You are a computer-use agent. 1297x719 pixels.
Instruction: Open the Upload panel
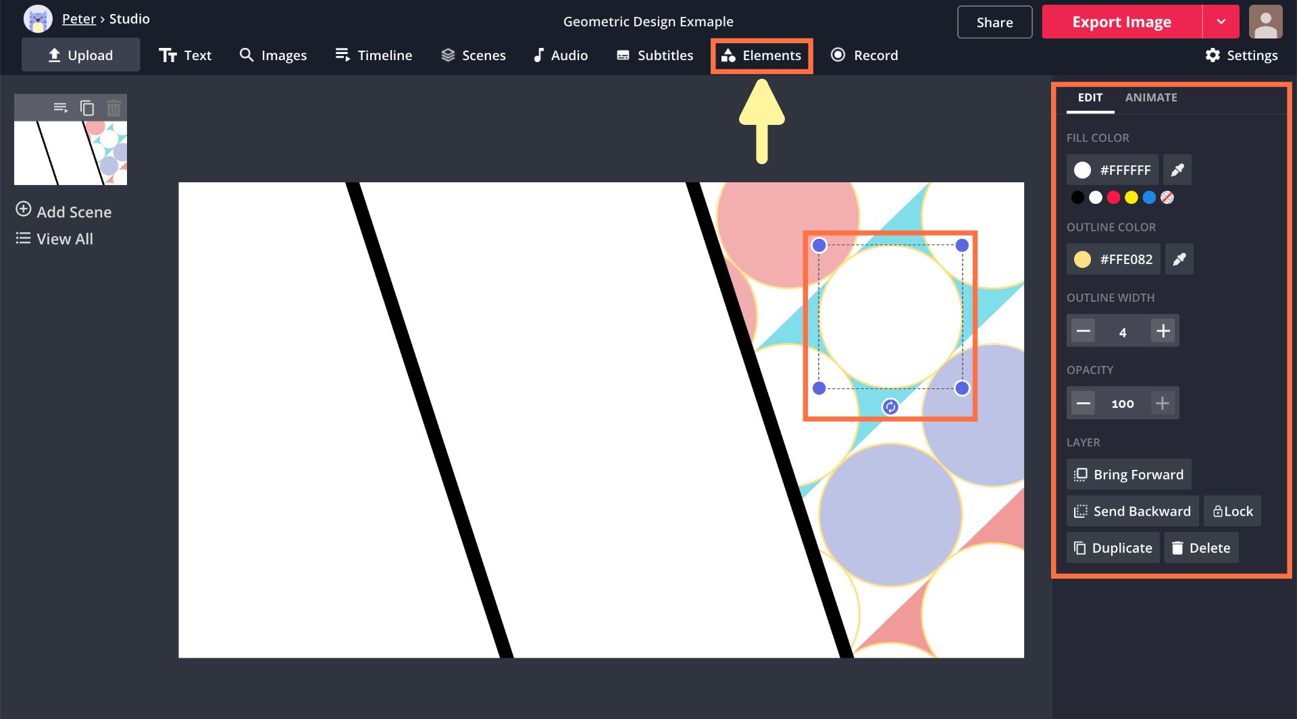tap(80, 55)
